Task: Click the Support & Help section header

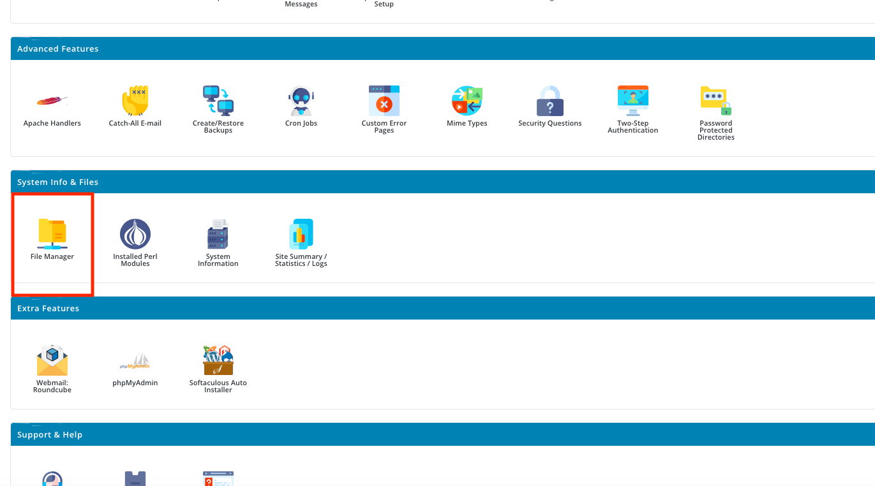Action: pyautogui.click(x=50, y=434)
